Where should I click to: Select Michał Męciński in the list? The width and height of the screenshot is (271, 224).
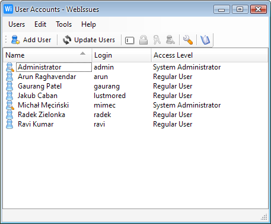pos(43,105)
